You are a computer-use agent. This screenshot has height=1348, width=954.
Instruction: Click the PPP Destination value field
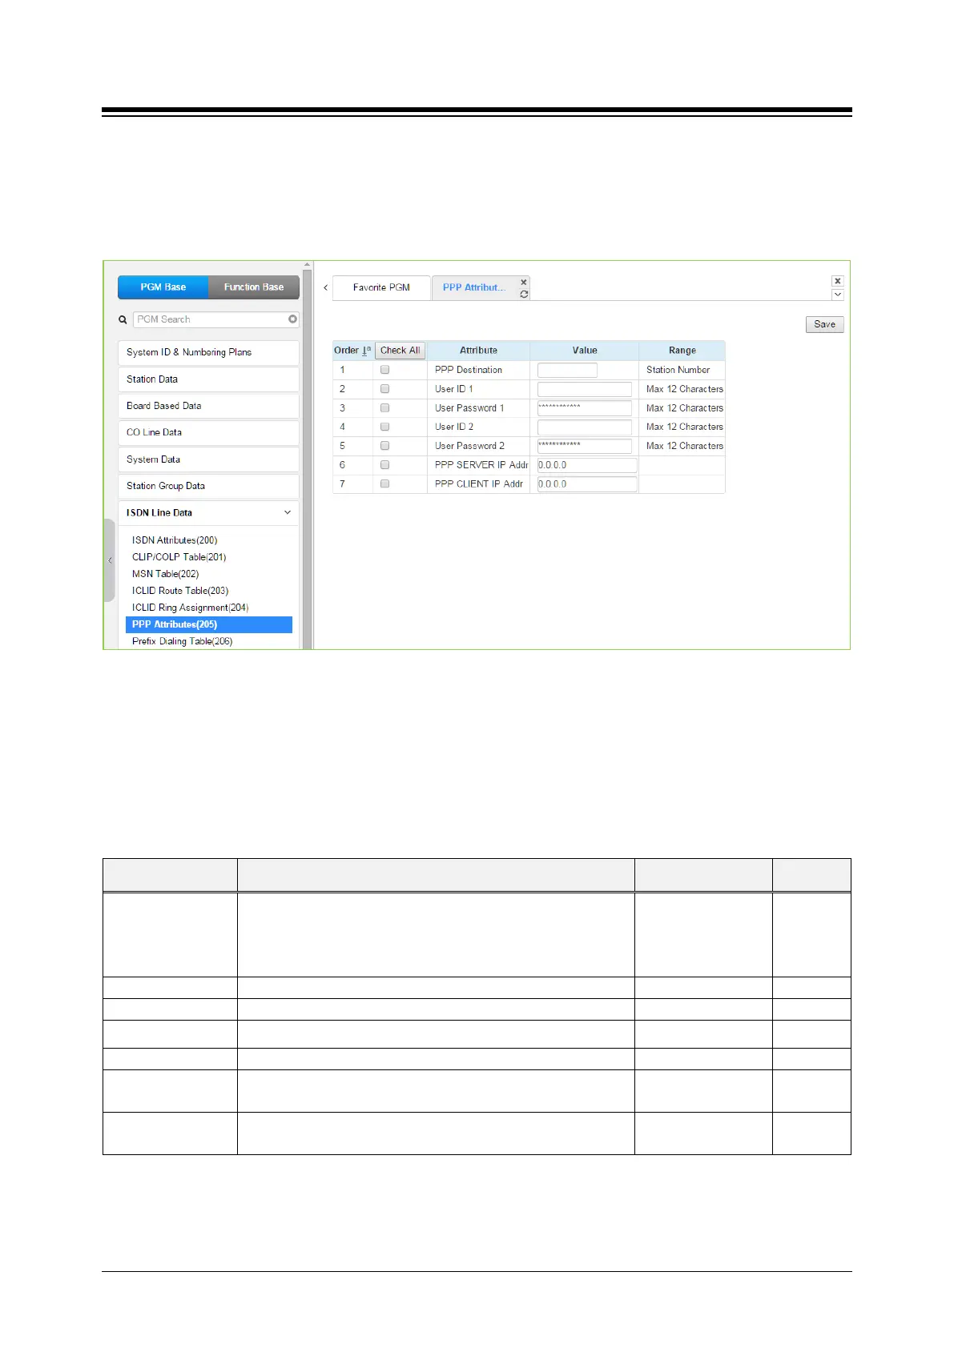point(567,370)
